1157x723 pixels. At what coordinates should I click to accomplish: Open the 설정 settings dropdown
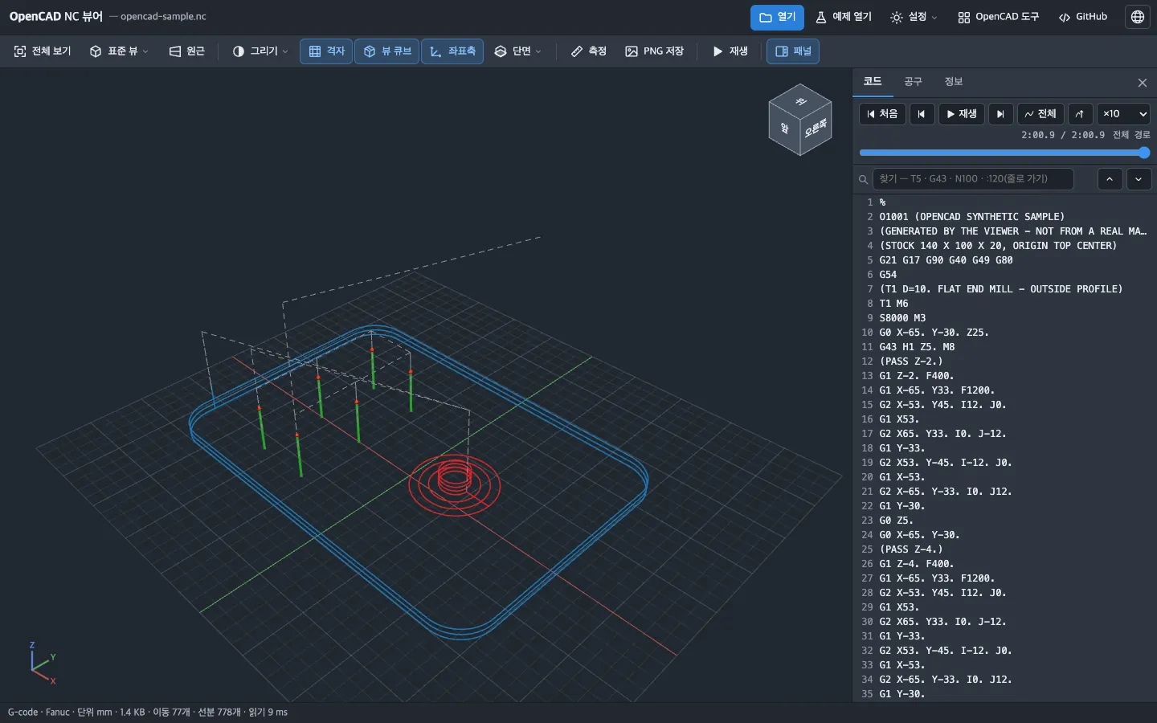pos(914,17)
